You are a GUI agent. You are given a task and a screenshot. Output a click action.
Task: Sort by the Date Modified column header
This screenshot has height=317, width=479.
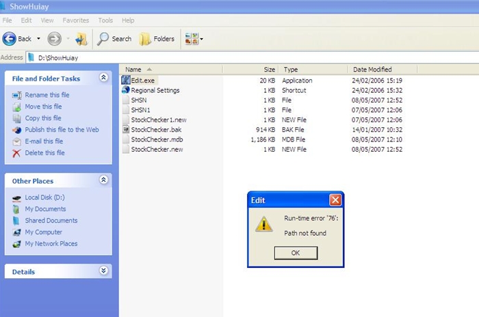(383, 70)
